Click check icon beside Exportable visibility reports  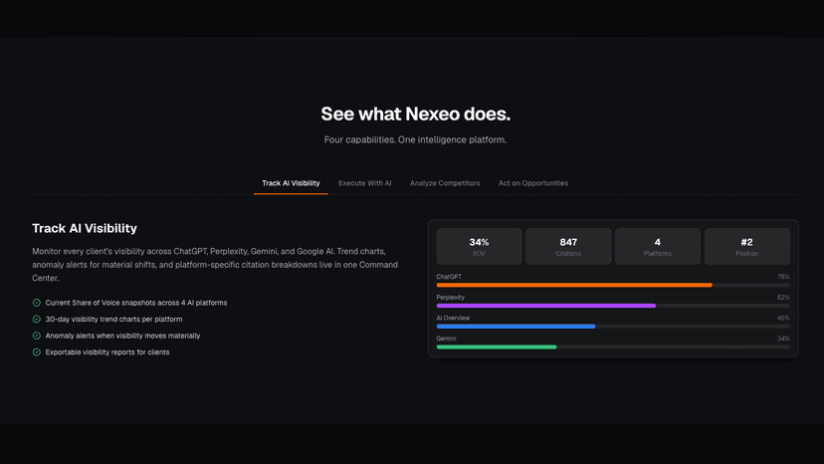click(36, 351)
